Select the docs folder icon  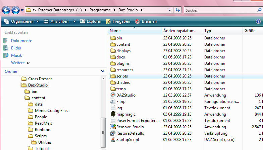[x=113, y=57]
